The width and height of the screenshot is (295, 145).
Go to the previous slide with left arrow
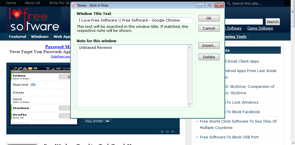(161, 132)
